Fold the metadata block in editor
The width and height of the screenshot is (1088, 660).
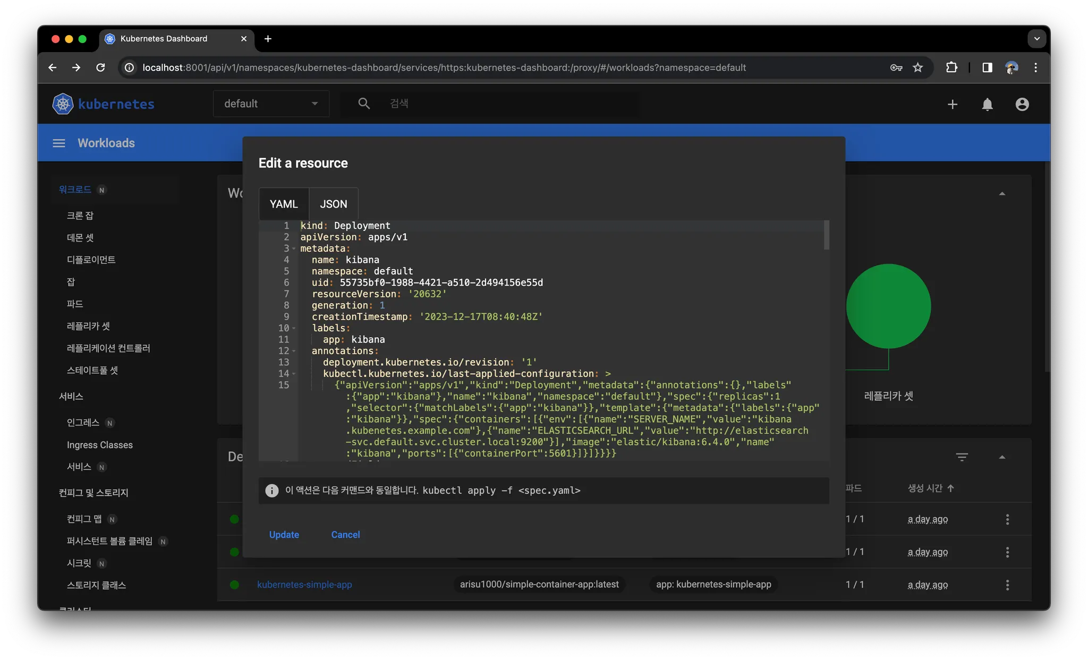294,249
